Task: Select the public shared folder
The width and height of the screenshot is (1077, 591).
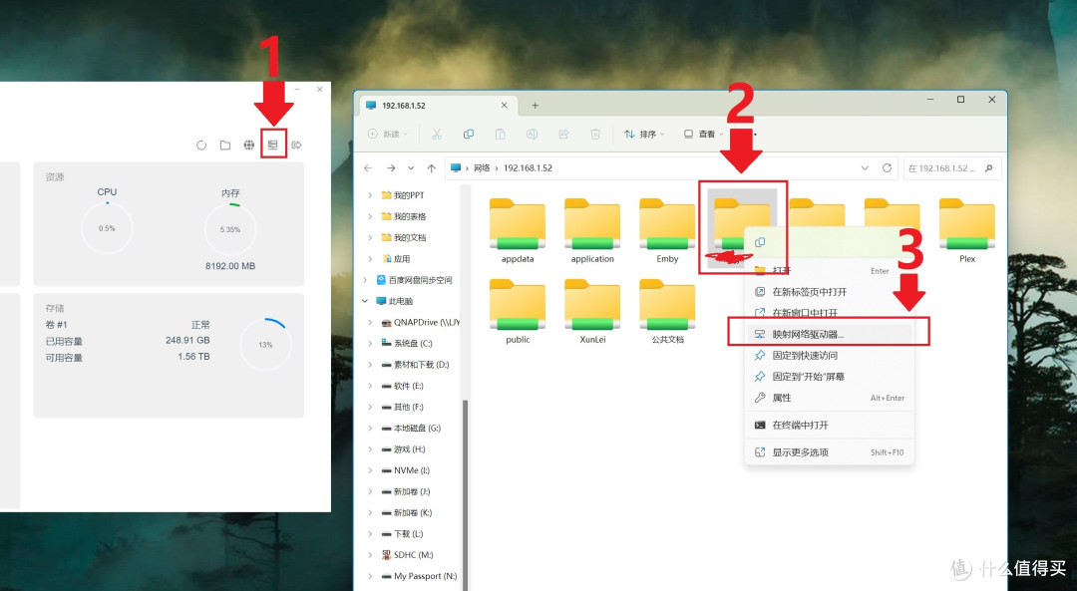Action: click(x=518, y=312)
